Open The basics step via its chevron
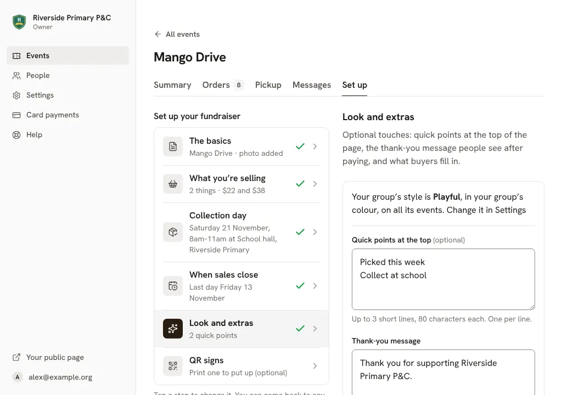562x395 pixels. [314, 146]
